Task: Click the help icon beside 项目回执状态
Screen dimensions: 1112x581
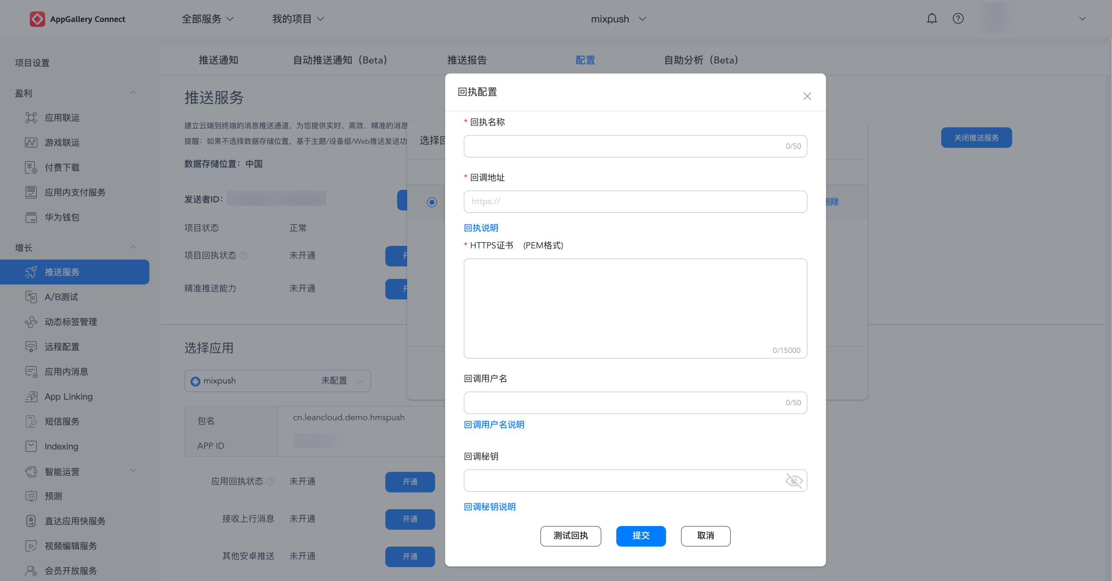Action: tap(244, 255)
